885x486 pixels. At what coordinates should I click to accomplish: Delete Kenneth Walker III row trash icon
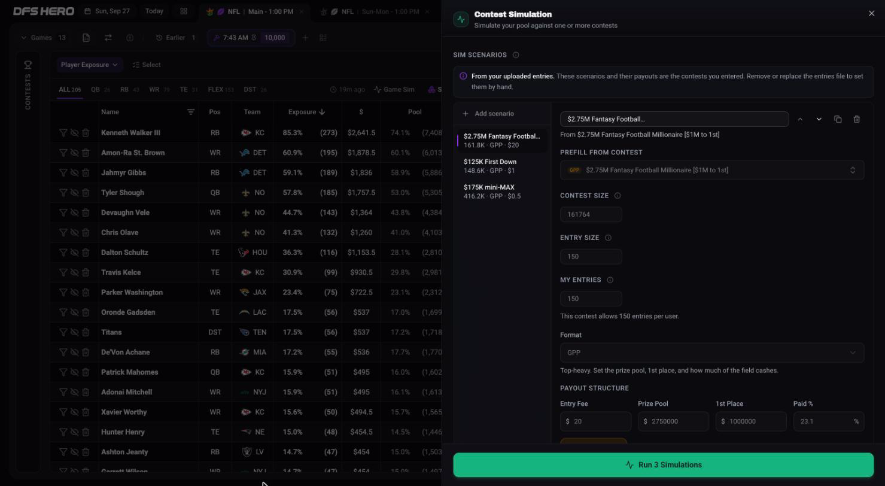pos(86,133)
